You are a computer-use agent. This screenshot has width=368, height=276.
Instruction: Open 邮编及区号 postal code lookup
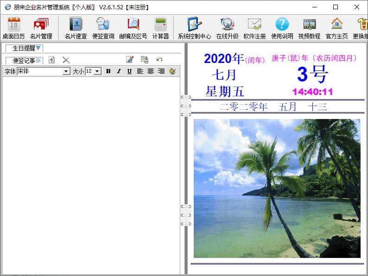133,28
